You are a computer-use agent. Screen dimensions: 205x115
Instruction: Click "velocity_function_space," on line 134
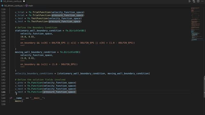tap(37, 55)
